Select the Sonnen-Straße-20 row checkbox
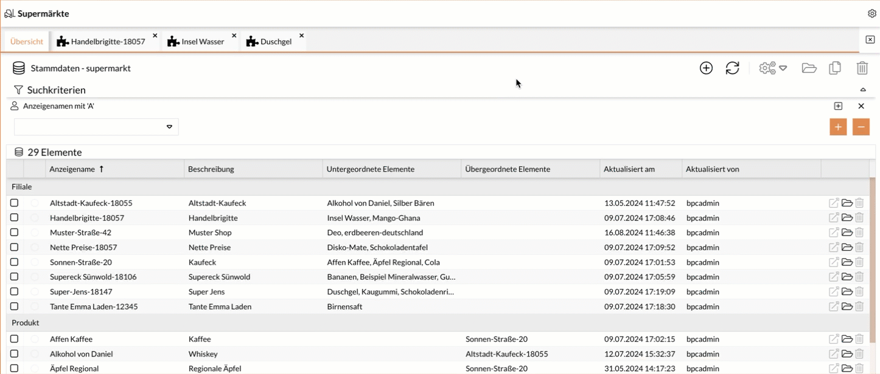The image size is (880, 374). pyautogui.click(x=14, y=262)
